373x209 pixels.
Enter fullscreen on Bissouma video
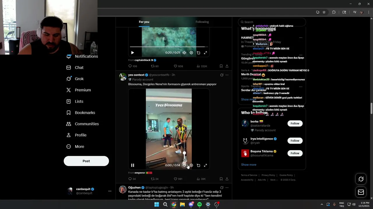pos(205,165)
